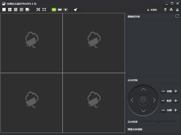This screenshot has width=181, height=135.
Task: Click the fullscreen expand icon
Action: click(x=38, y=10)
